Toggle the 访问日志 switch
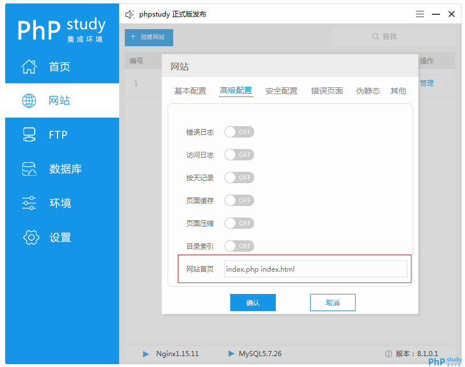This screenshot has width=465, height=367. (x=239, y=155)
